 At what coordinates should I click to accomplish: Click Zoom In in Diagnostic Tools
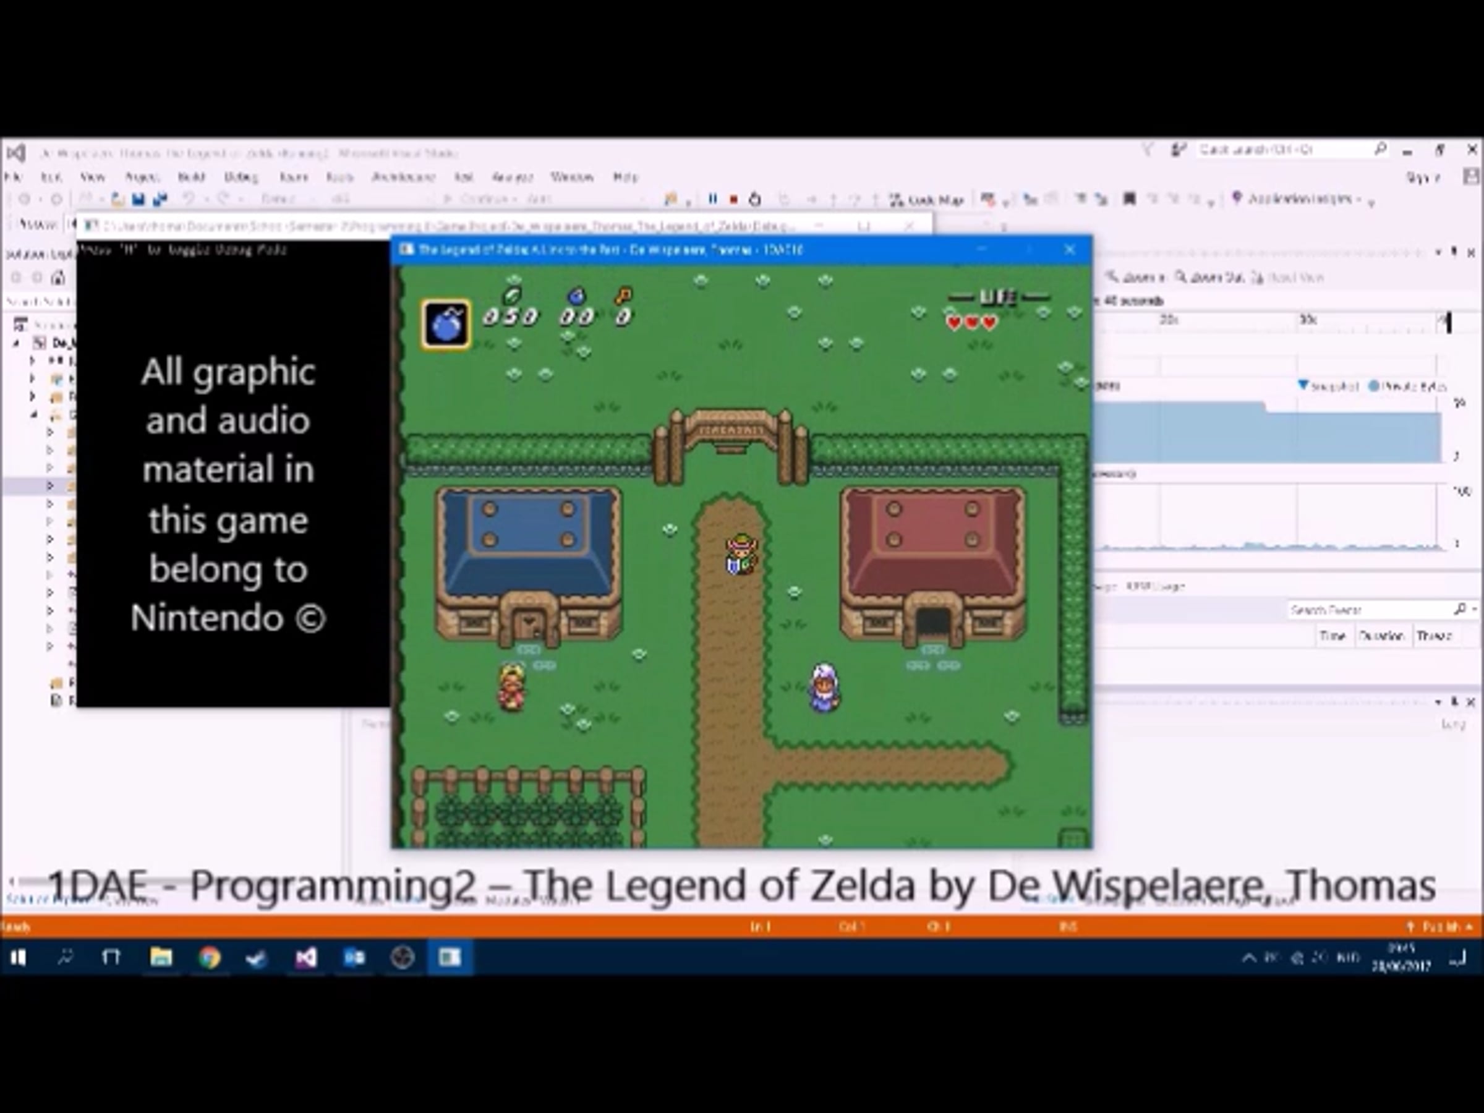[1134, 276]
